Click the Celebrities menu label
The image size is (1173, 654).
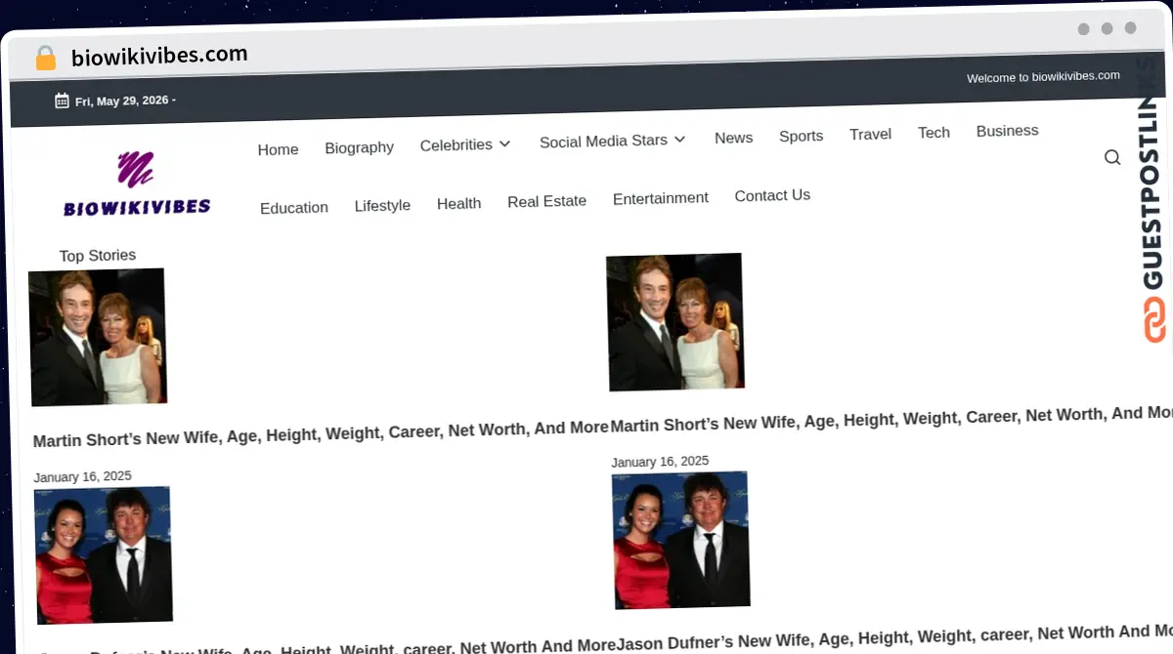pos(456,144)
